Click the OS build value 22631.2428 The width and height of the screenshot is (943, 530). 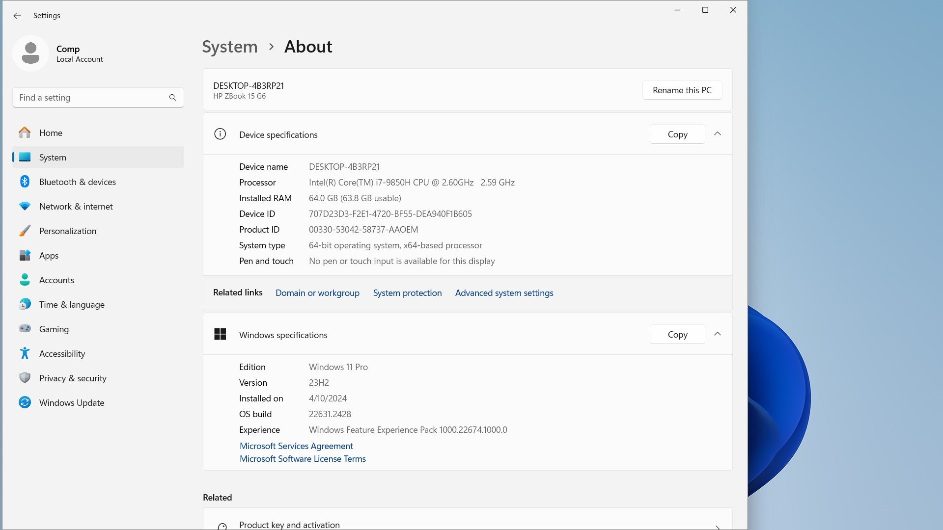(x=330, y=414)
